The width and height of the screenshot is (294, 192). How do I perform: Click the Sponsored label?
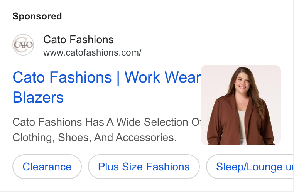(37, 16)
